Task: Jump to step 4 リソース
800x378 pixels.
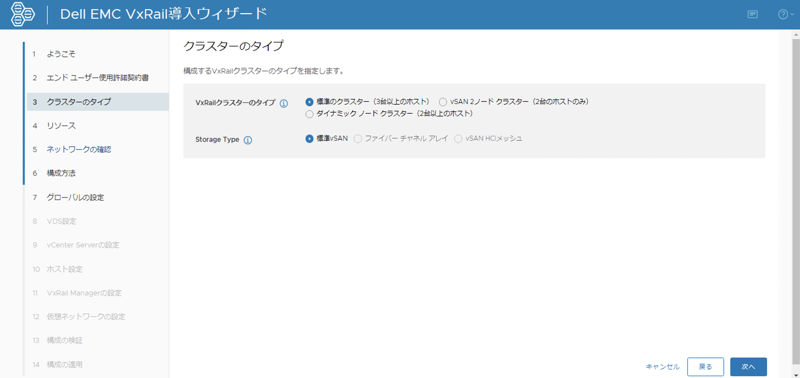Action: click(x=61, y=126)
